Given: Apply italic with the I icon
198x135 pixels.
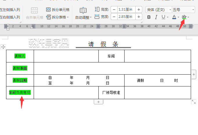Looking at the screenshot, I should point(156,17).
